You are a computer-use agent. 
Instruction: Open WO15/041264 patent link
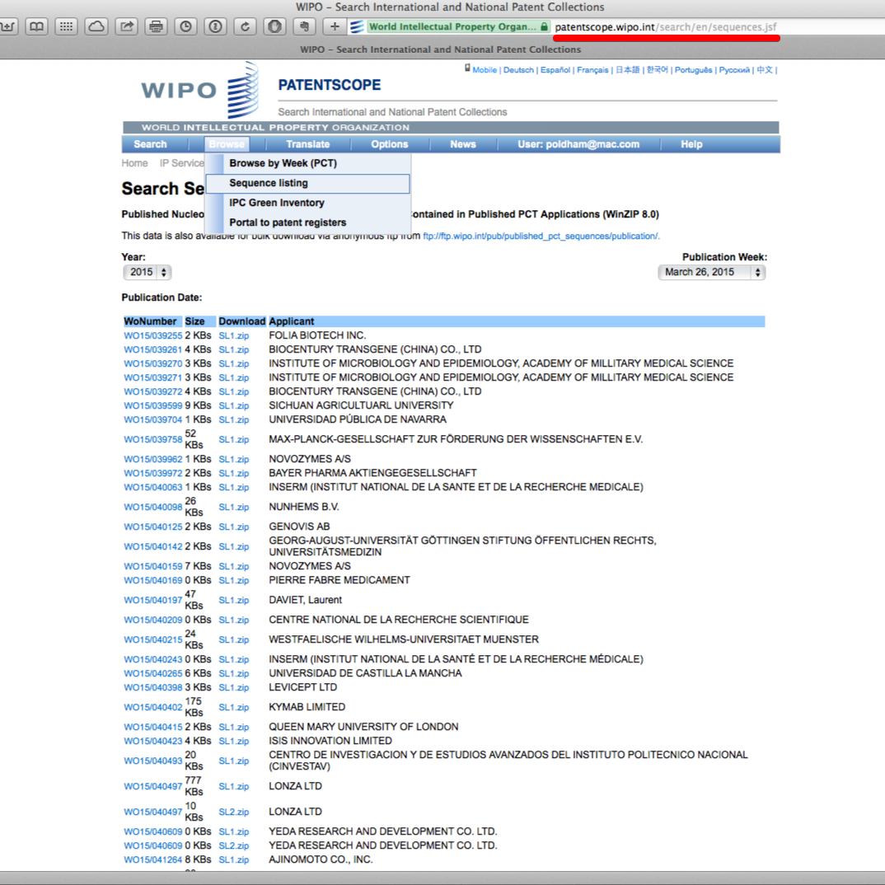[x=153, y=860]
